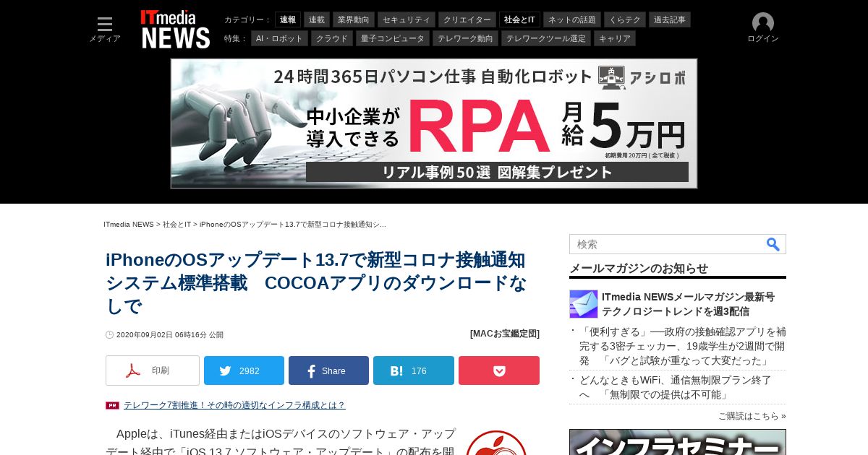Go to ITmedia NEWS logo homepage
868x455 pixels.
(175, 30)
